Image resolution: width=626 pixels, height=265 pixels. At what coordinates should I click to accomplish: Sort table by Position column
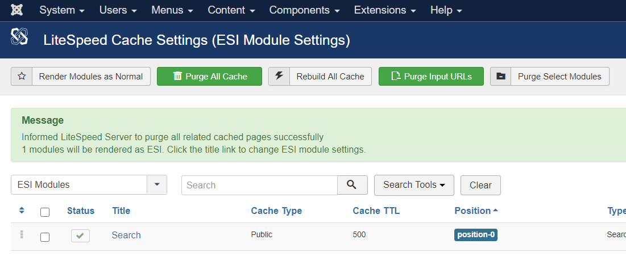point(476,211)
